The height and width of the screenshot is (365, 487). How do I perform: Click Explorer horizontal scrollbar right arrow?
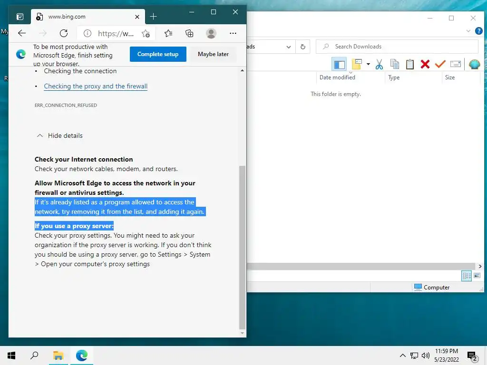(x=480, y=266)
